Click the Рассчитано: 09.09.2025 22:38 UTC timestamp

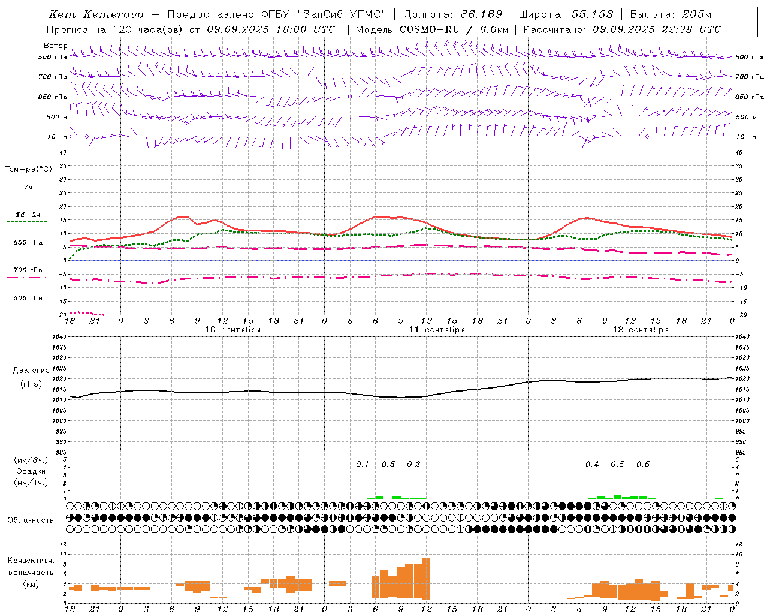(x=622, y=29)
